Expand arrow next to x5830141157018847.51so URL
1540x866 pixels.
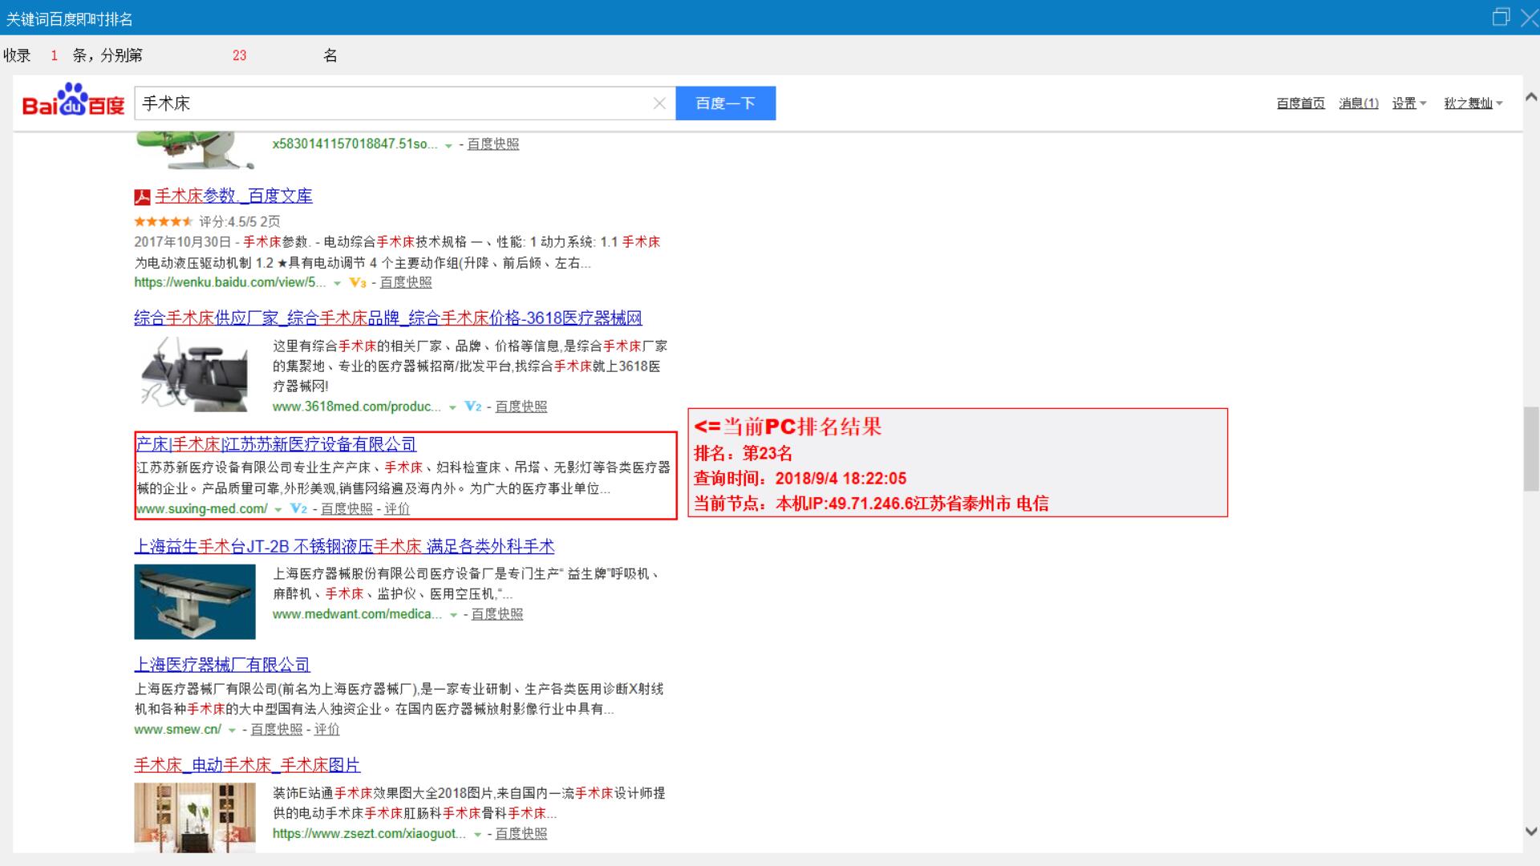448,145
